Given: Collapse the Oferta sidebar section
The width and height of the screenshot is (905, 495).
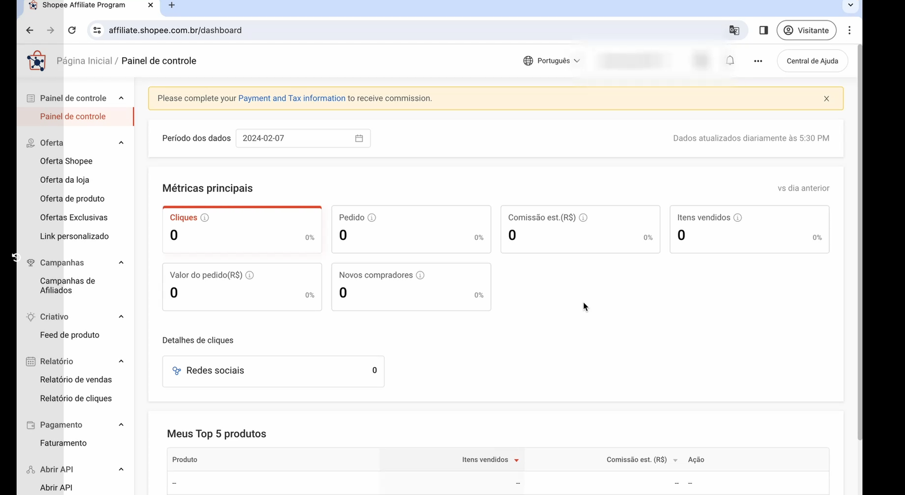Looking at the screenshot, I should coord(121,143).
